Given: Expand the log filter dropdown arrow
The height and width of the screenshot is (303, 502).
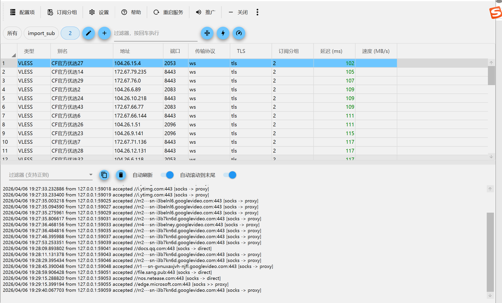Looking at the screenshot, I should coord(91,175).
